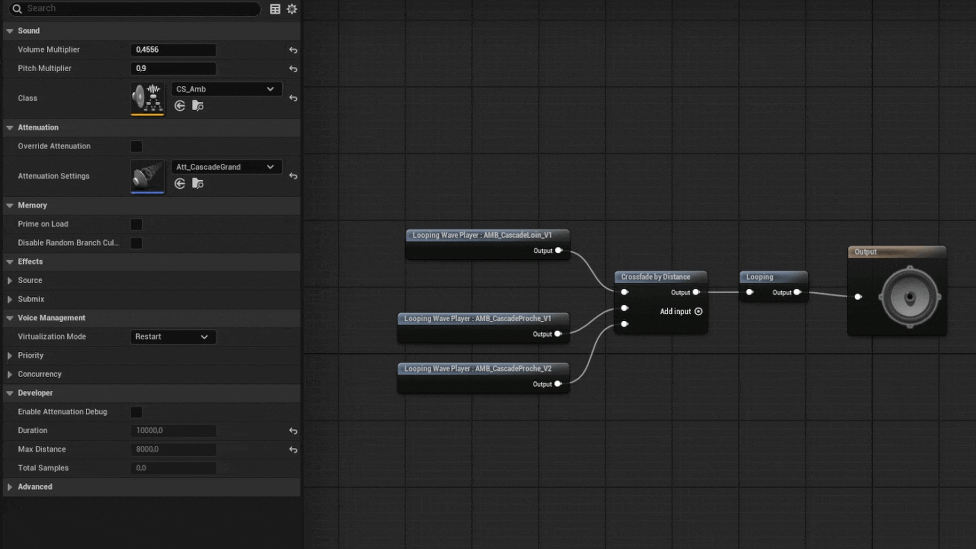This screenshot has height=549, width=976.
Task: Browse to Att_CascadeGrand in content browser
Action: 198,184
